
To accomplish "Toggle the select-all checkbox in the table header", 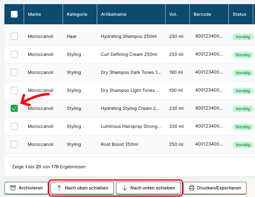I will pos(14,14).
